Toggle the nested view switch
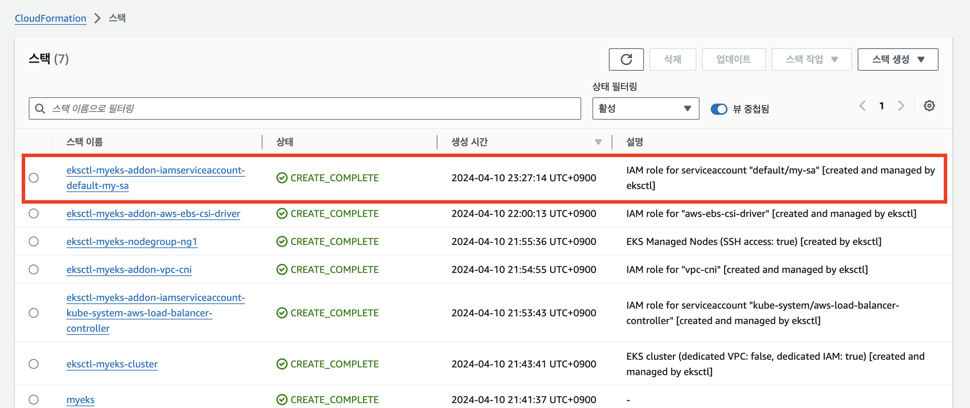Screen dimensions: 970x408 click(718, 109)
